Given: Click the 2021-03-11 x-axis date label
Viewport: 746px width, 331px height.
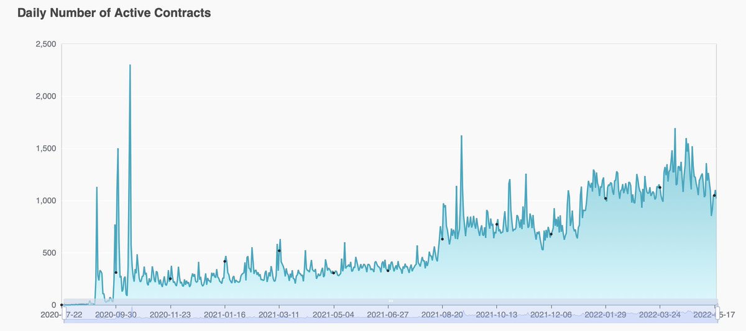Looking at the screenshot, I should click(x=279, y=315).
